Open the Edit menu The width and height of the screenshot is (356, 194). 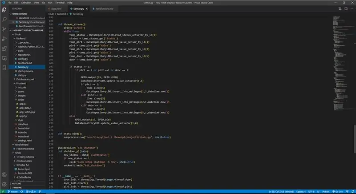pyautogui.click(x=16, y=3)
